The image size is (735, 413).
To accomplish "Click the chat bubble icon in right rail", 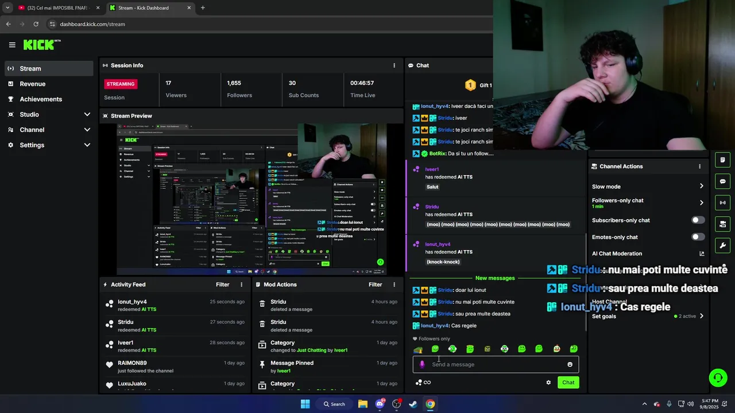I will [722, 181].
